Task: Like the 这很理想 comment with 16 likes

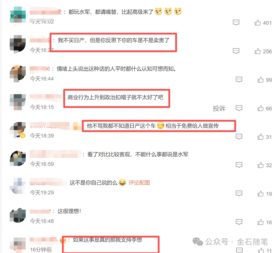Action: point(260,222)
